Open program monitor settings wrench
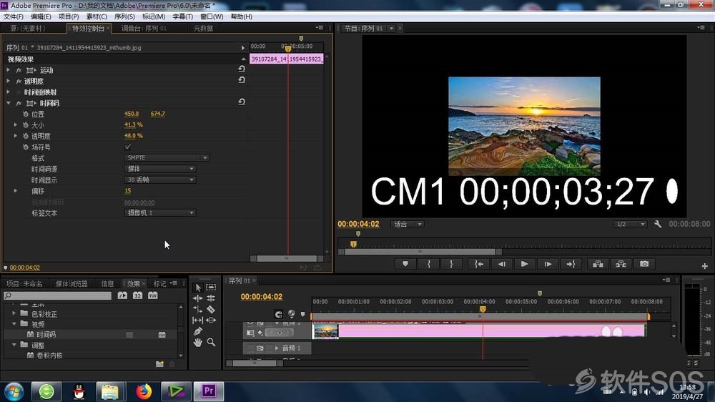The width and height of the screenshot is (715, 402). pyautogui.click(x=658, y=224)
